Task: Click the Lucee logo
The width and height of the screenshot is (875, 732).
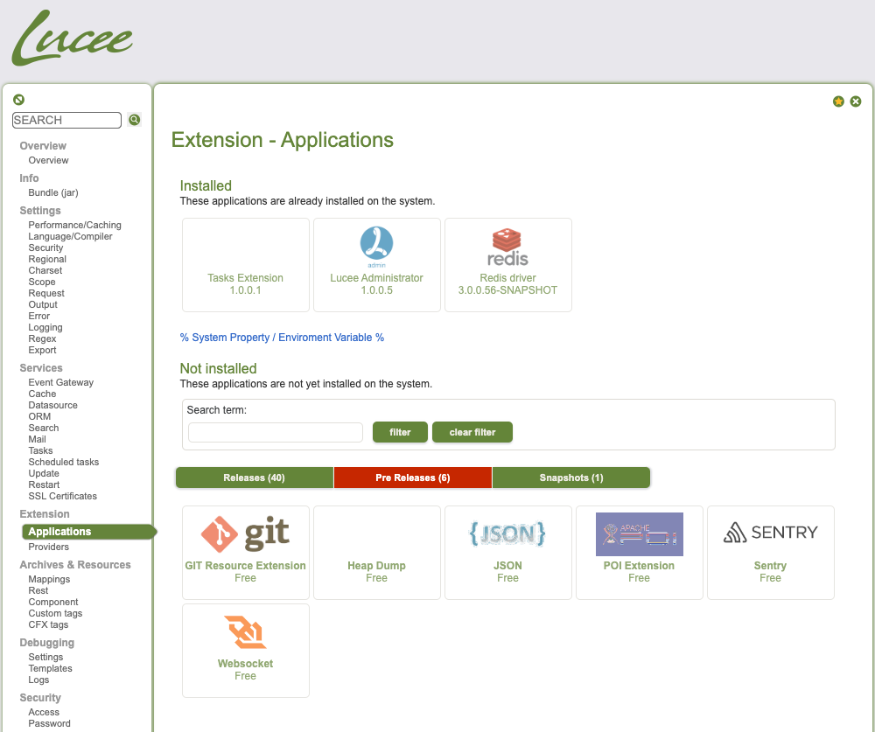Action: 72,38
